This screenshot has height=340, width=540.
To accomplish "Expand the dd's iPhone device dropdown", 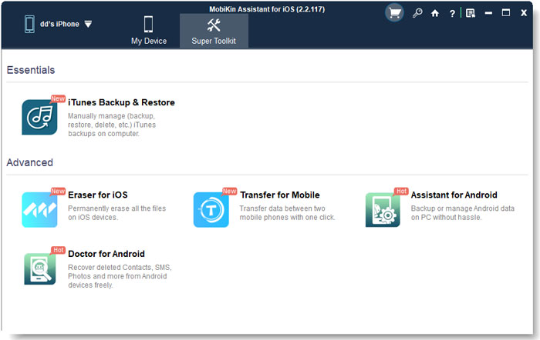I will (87, 24).
